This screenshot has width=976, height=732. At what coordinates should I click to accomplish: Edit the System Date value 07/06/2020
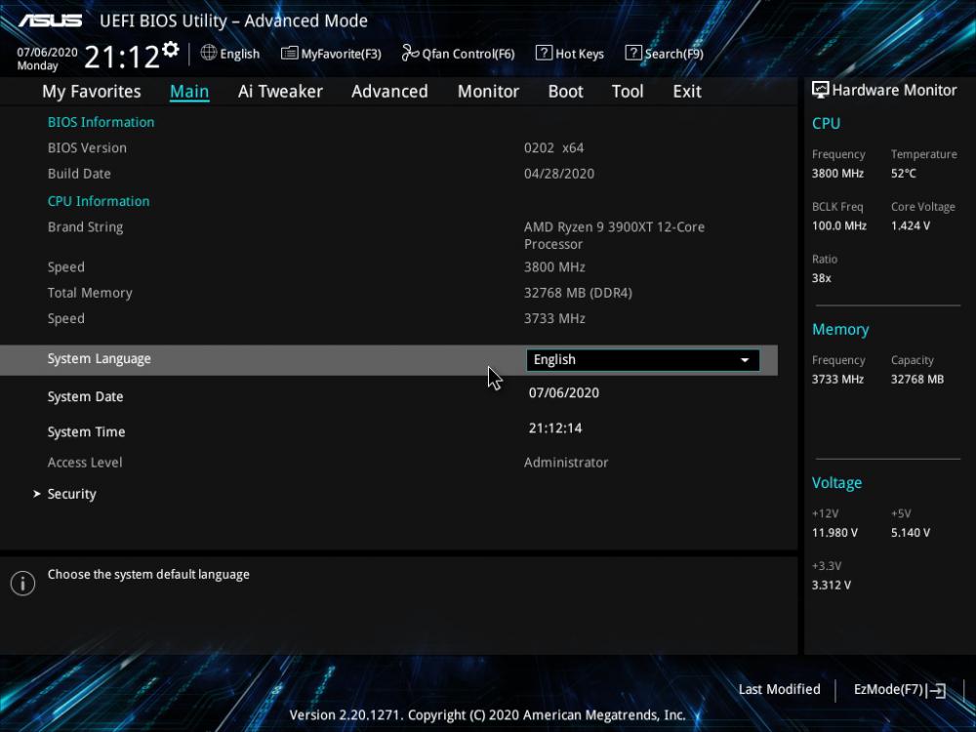[564, 392]
